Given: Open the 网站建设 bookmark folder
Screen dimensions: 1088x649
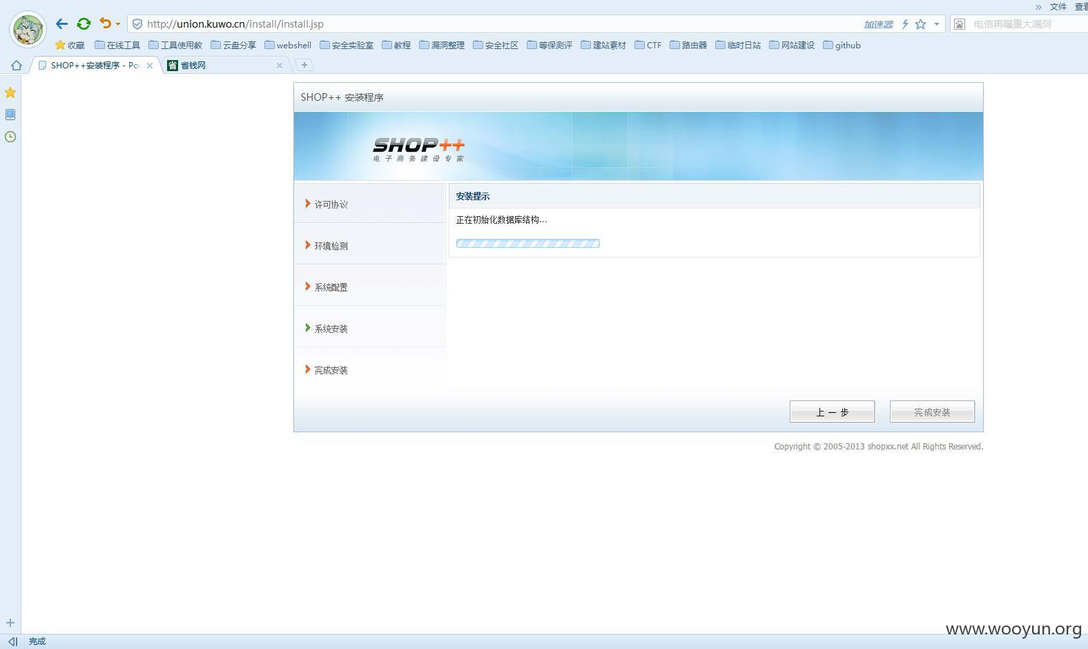Looking at the screenshot, I should [792, 45].
